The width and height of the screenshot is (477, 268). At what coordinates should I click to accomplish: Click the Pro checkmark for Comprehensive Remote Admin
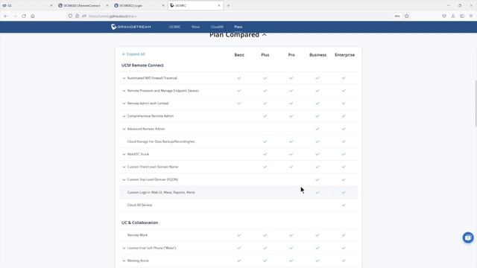(291, 116)
